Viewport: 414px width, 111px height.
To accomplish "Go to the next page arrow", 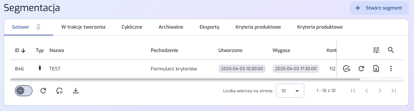I will tap(380, 91).
